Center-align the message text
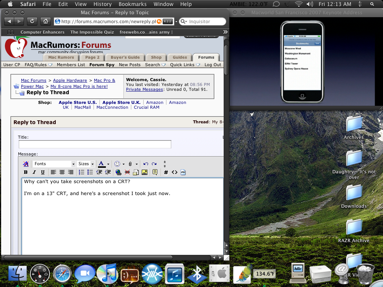This screenshot has width=383, height=287. 62,172
